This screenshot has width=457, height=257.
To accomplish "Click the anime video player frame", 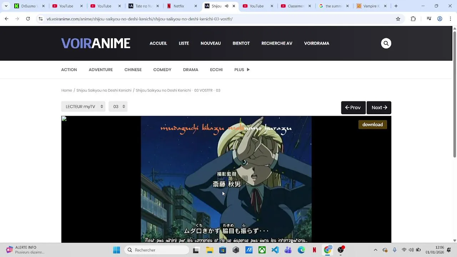I will pos(226,180).
